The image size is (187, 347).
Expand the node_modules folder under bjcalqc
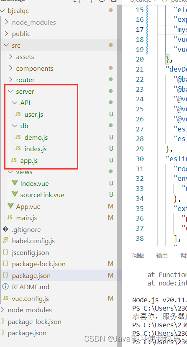point(7,22)
